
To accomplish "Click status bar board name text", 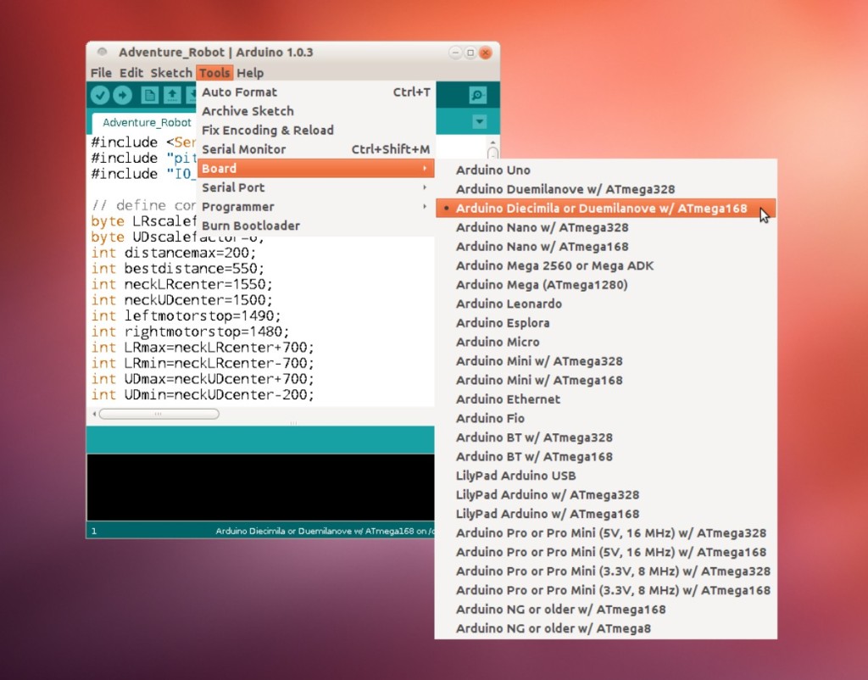I will (325, 531).
